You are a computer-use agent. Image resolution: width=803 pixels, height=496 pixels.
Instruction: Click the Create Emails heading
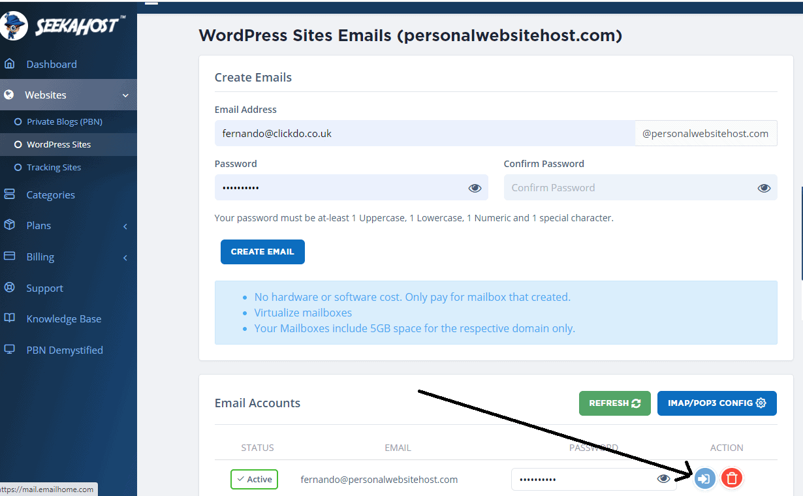253,77
